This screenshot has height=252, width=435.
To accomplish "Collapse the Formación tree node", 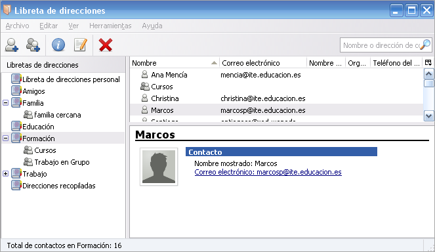I will pyautogui.click(x=5, y=138).
